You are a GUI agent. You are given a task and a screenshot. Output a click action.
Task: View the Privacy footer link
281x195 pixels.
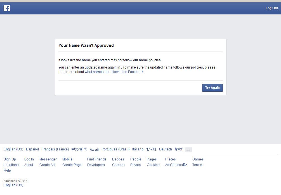136,165
